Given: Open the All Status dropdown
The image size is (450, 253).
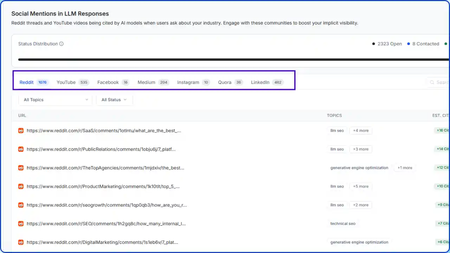Looking at the screenshot, I should pos(114,100).
